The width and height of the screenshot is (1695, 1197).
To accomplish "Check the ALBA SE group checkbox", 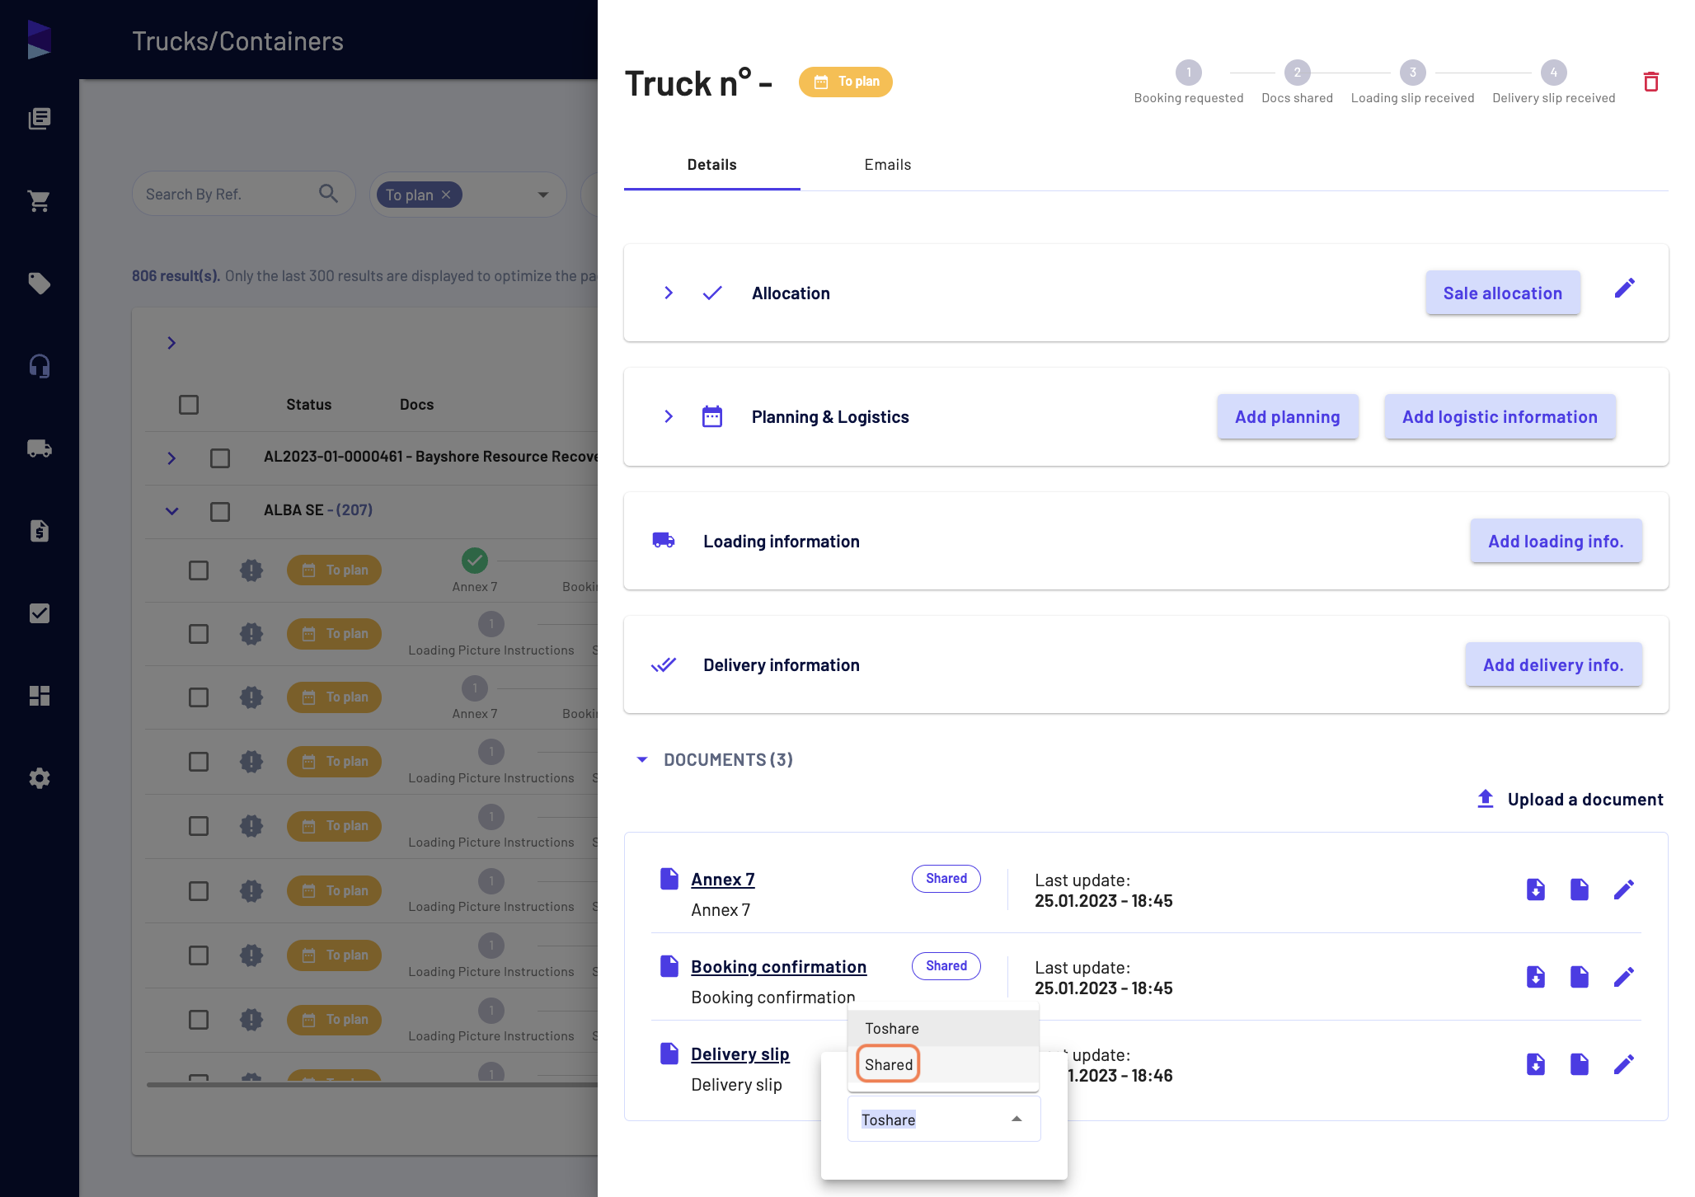I will click(220, 511).
